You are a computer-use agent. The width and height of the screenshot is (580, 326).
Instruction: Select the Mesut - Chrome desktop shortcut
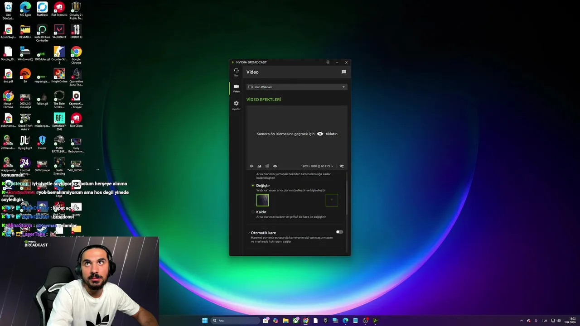tap(8, 99)
